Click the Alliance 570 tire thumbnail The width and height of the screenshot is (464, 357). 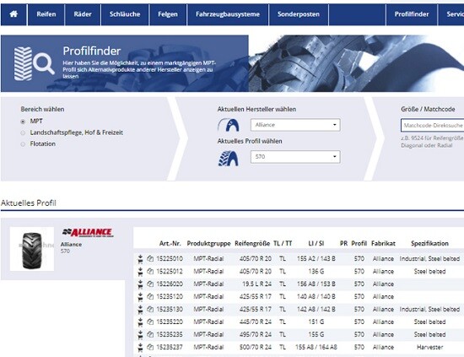(32, 249)
